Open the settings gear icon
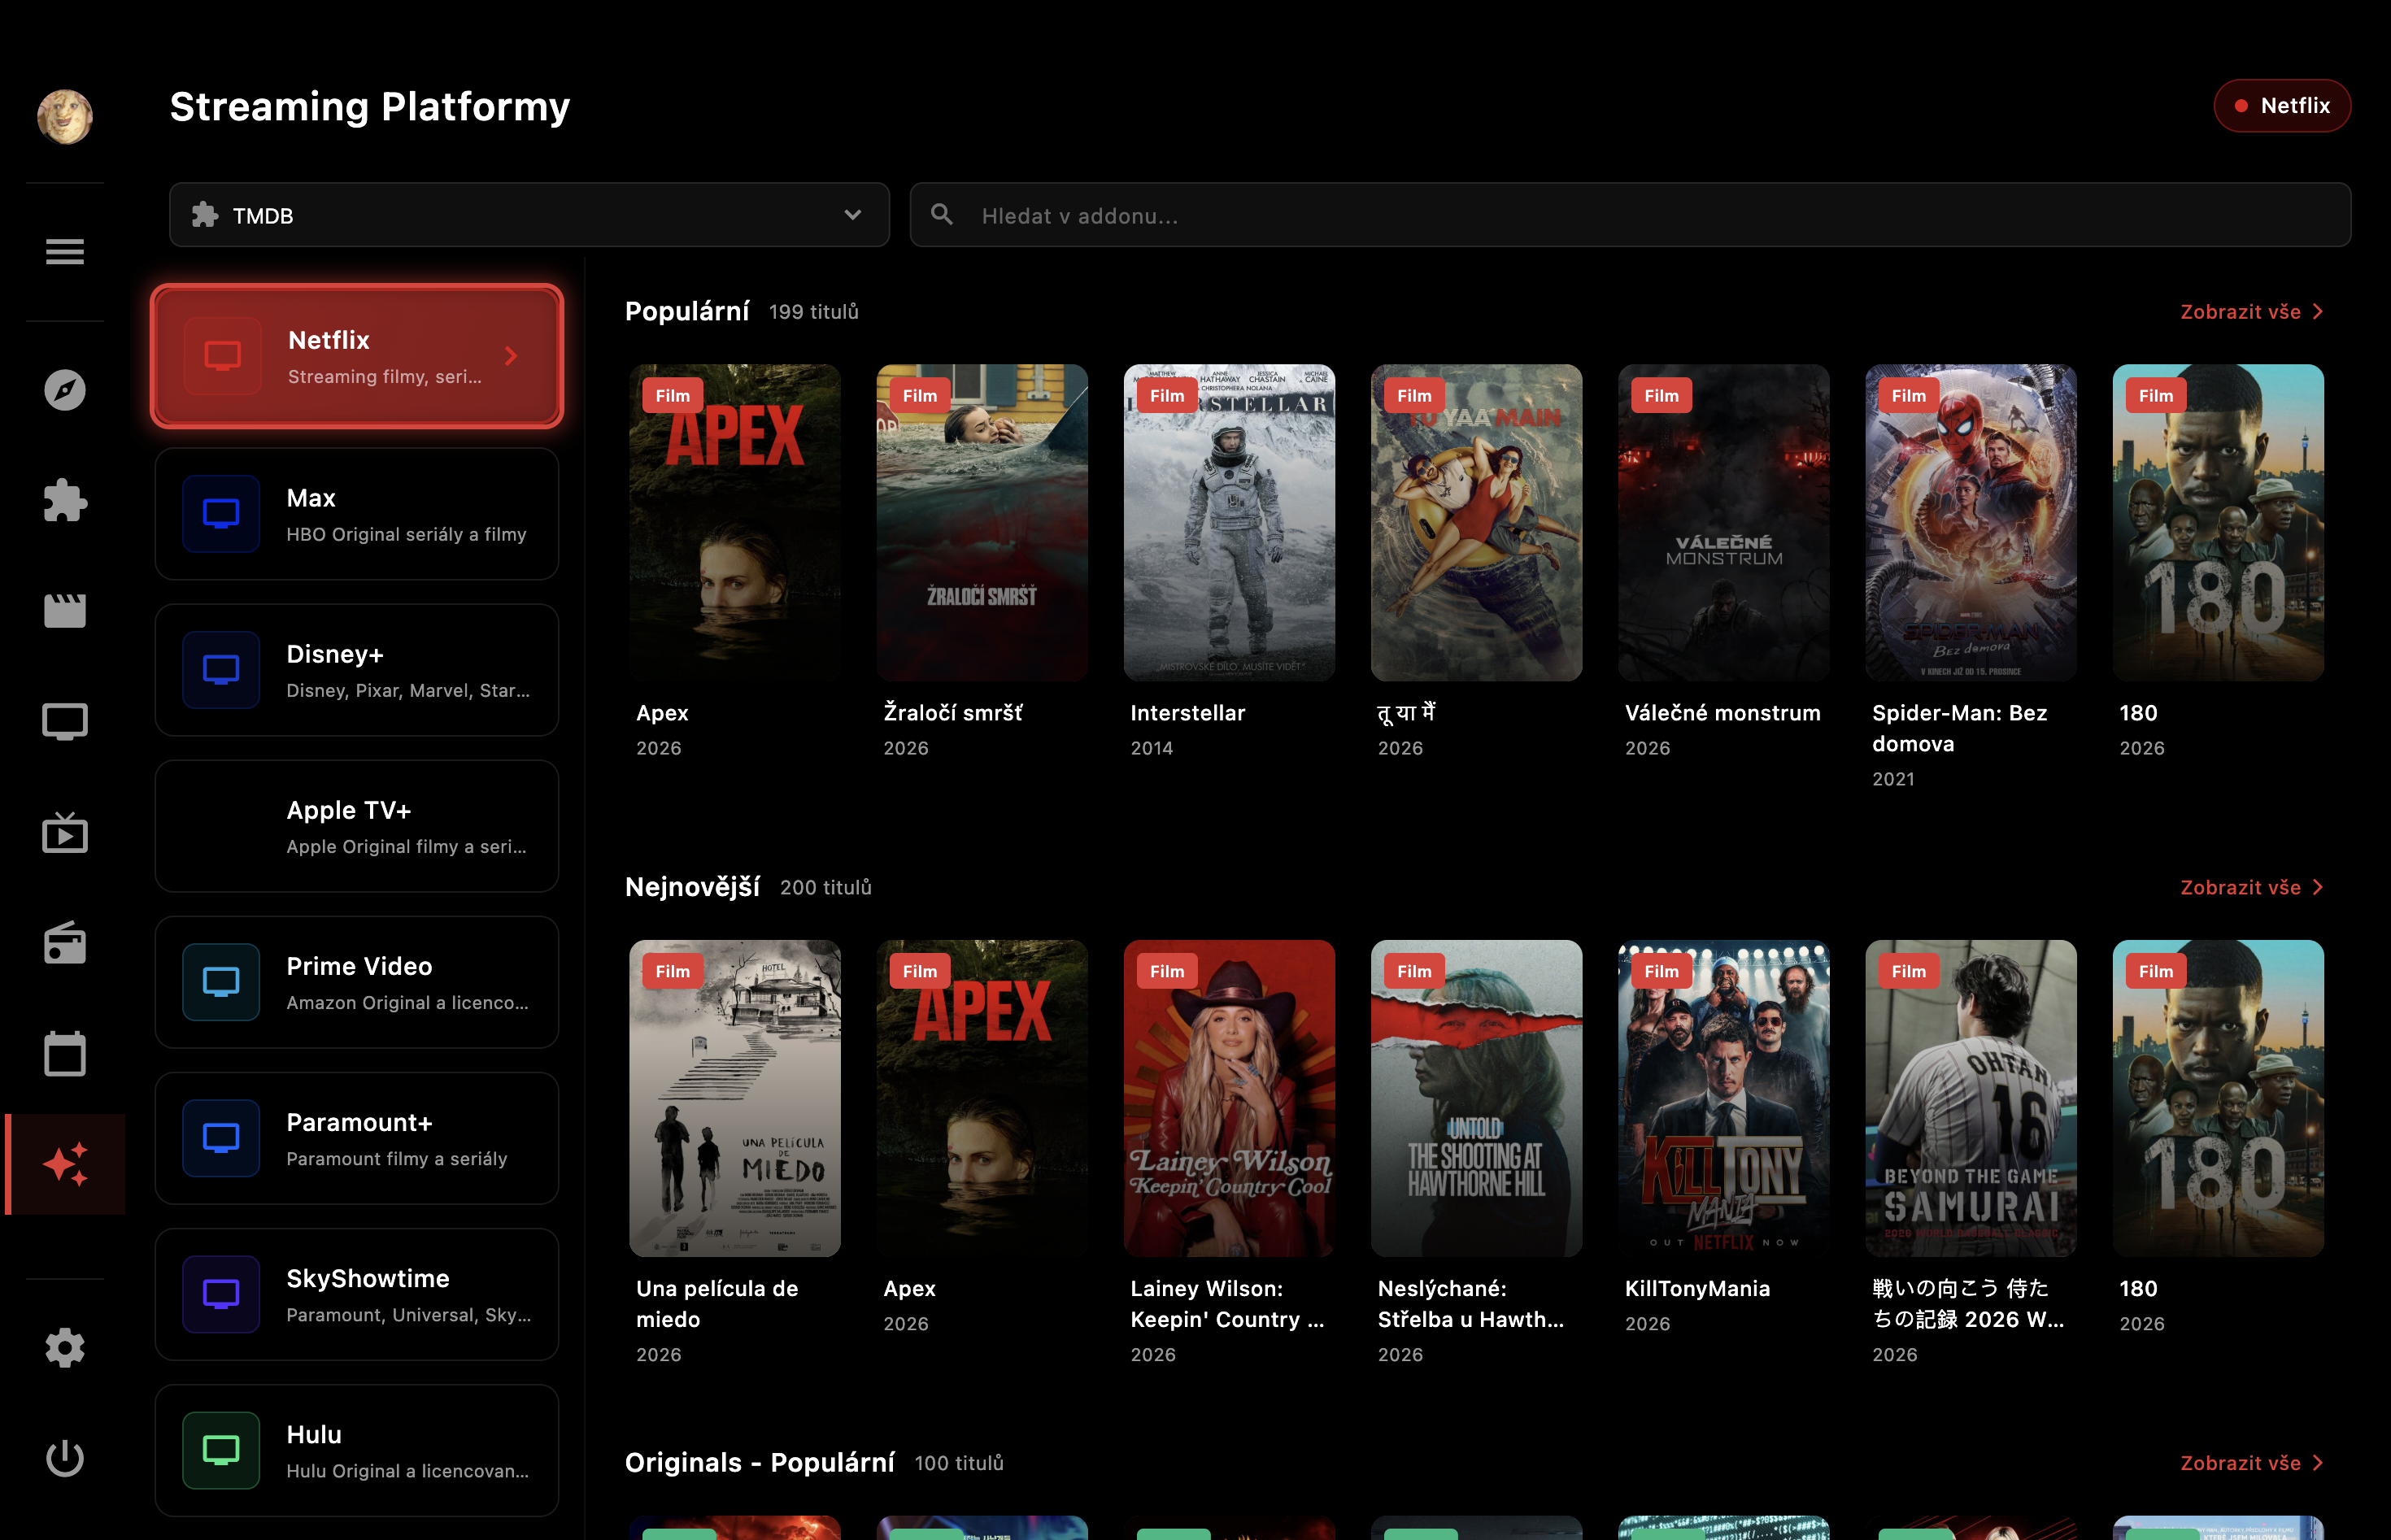This screenshot has width=2391, height=1540. 65,1348
